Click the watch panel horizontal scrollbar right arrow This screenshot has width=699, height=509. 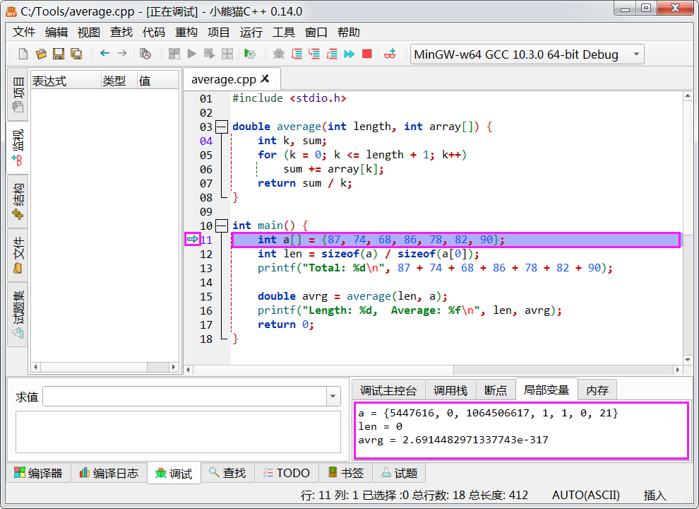point(174,367)
